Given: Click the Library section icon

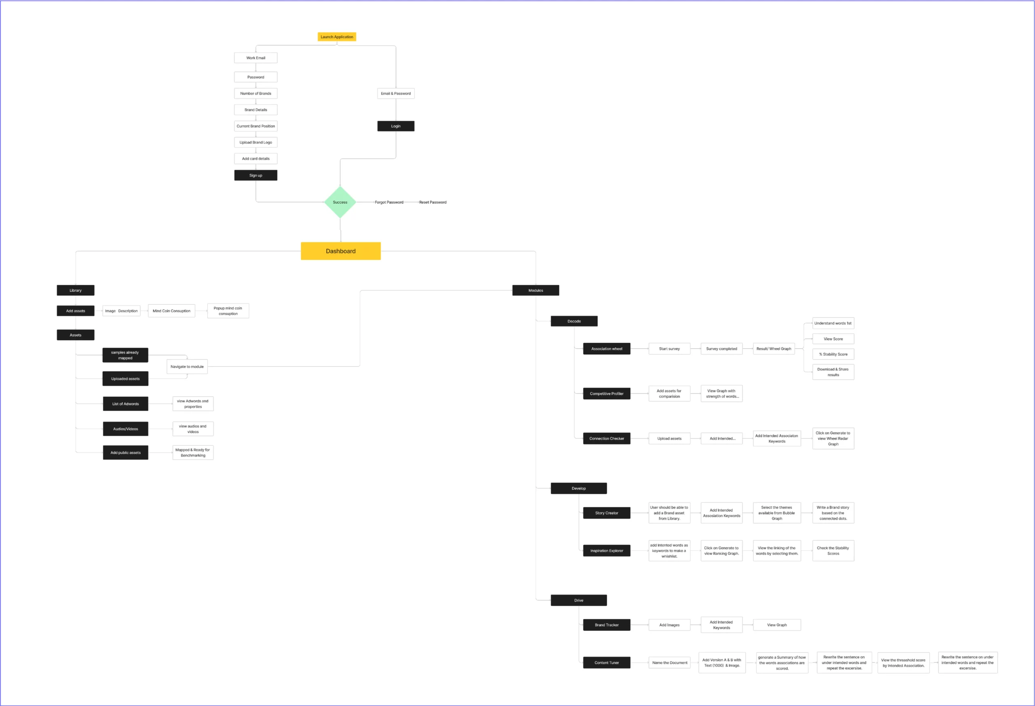Looking at the screenshot, I should click(x=76, y=290).
